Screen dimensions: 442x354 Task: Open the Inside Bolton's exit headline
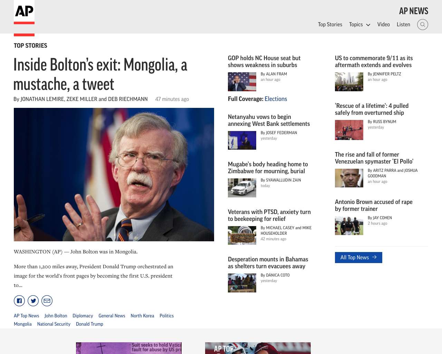100,74
